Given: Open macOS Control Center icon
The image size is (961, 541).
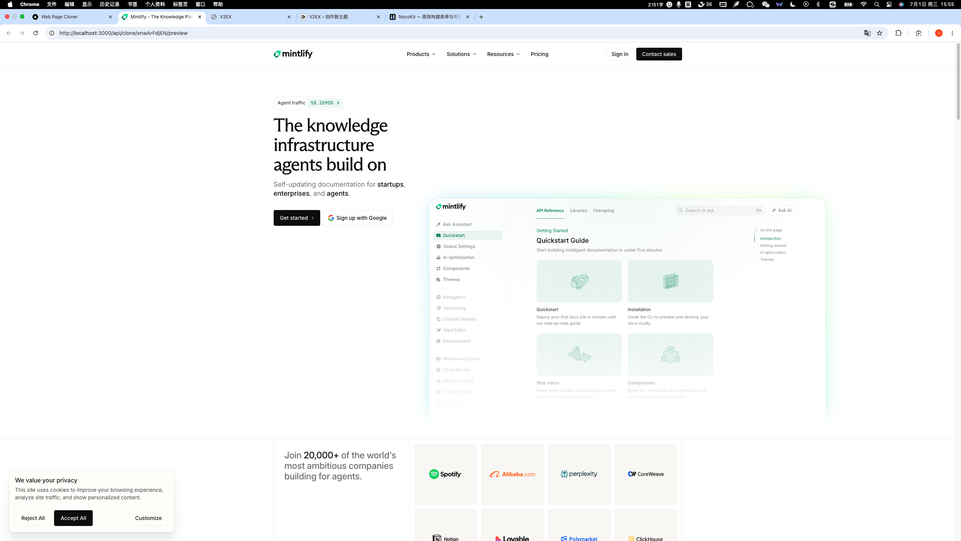Looking at the screenshot, I should 889,5.
